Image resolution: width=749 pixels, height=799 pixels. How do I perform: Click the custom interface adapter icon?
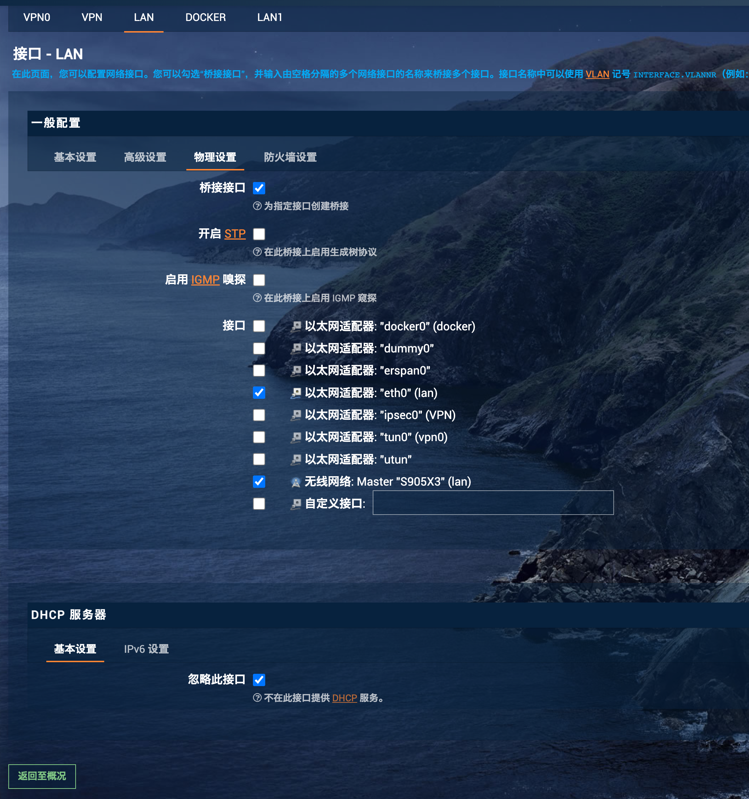pos(296,504)
